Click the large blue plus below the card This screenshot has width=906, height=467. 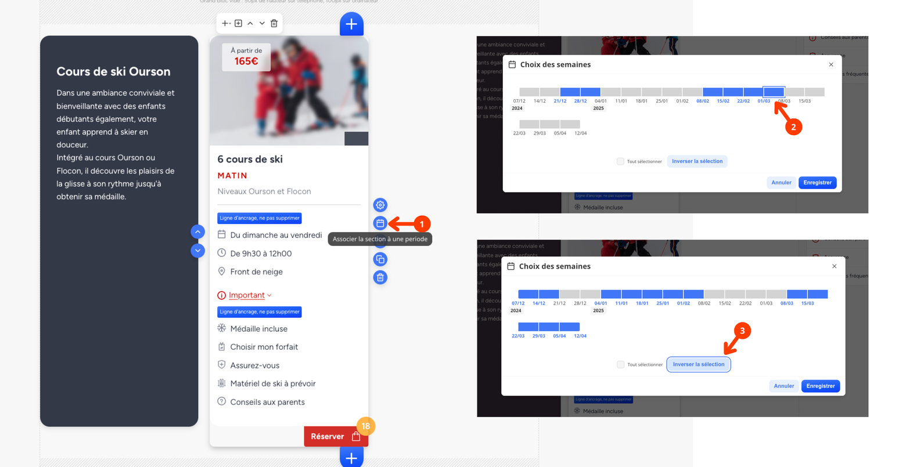351,457
